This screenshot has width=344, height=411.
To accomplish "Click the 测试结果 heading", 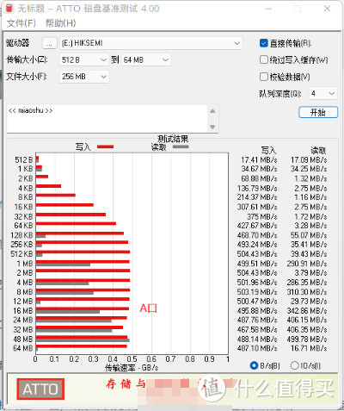I will point(173,139).
